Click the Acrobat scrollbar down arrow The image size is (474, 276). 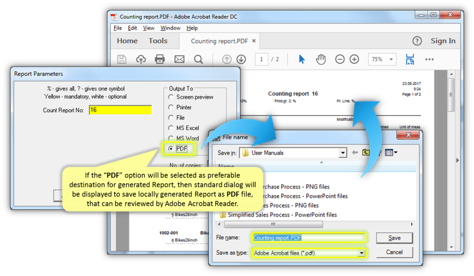[452, 248]
